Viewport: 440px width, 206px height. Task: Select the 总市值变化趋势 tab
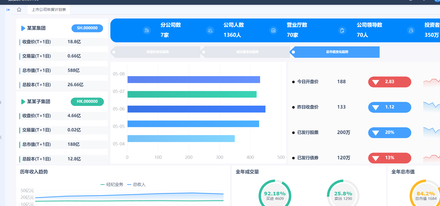click(335, 52)
